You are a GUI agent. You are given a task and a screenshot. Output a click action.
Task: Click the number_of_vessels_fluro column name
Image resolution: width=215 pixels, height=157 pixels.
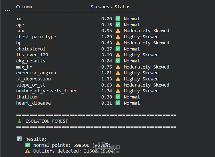click(47, 91)
